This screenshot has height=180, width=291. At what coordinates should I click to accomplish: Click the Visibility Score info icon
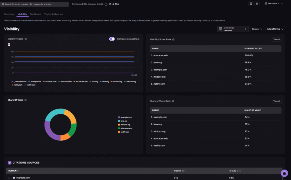(25, 39)
